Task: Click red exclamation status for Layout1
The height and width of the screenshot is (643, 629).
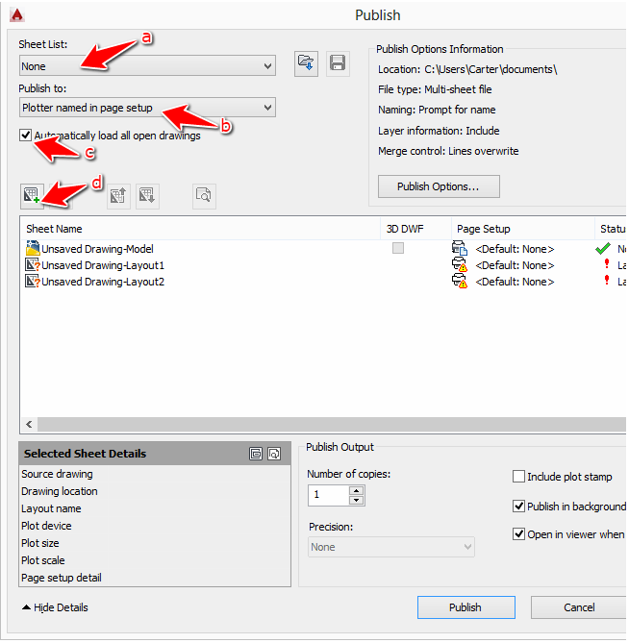Action: click(x=607, y=264)
